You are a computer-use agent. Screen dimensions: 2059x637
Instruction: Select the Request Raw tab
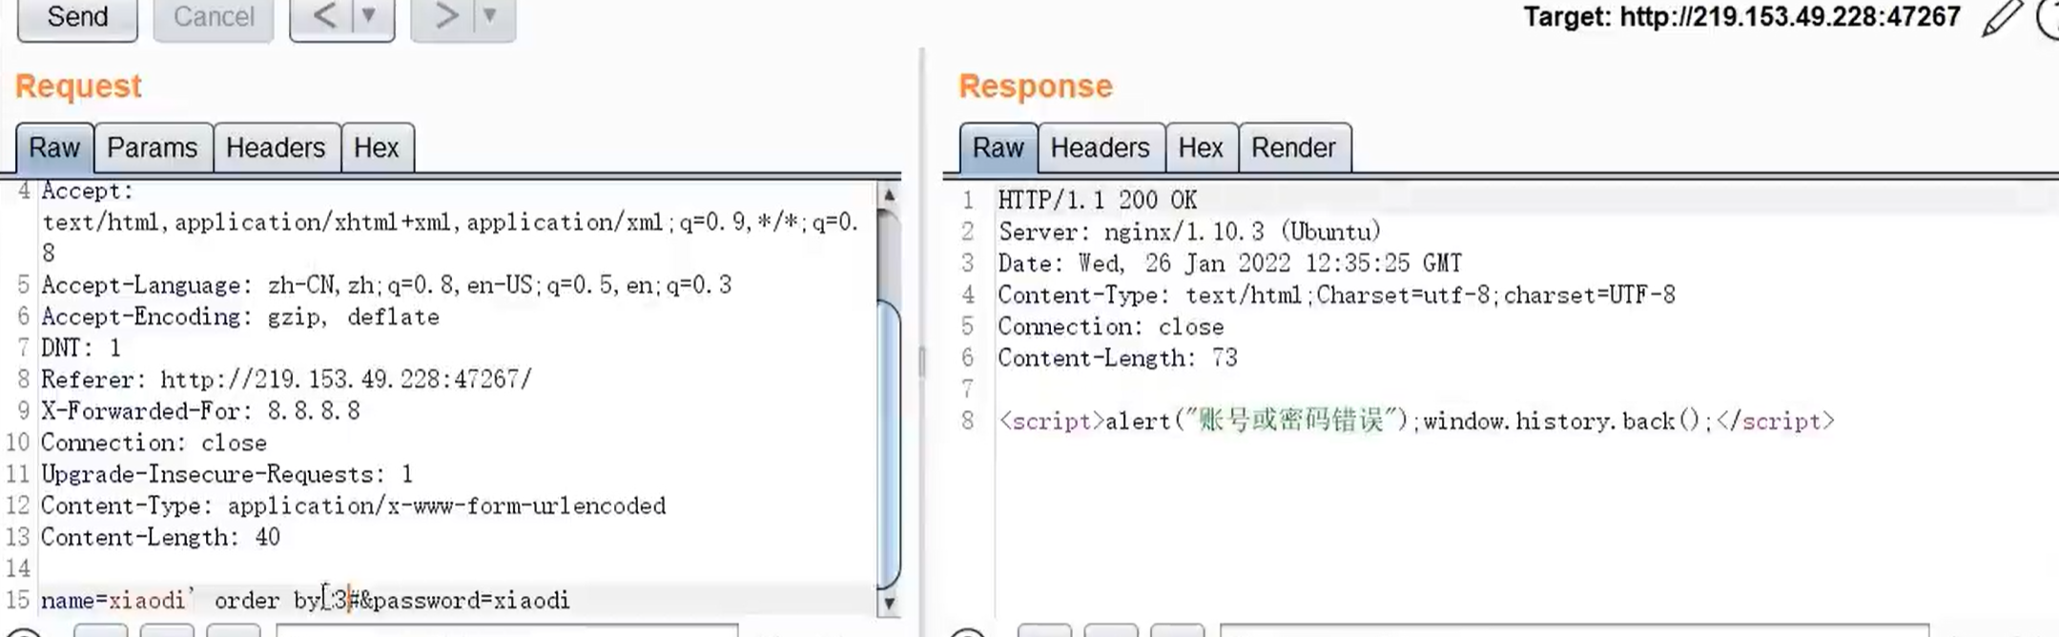[54, 148]
